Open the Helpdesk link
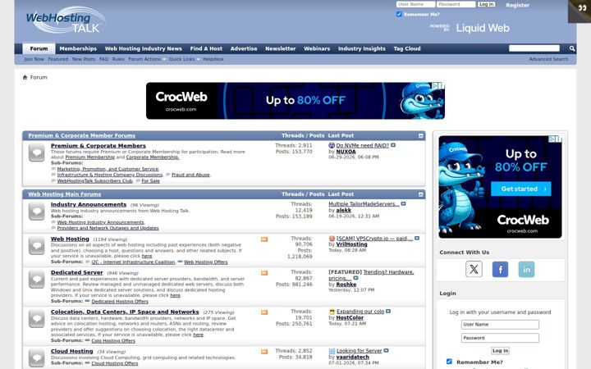Viewport: 591px width, 369px height. point(213,59)
